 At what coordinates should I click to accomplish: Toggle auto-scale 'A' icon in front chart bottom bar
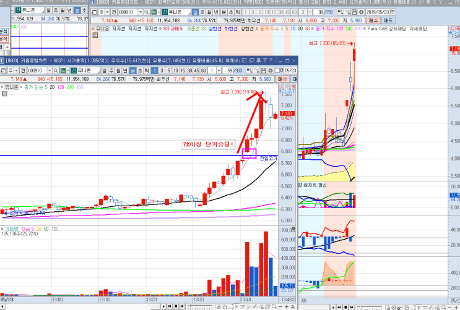[x=292, y=306]
